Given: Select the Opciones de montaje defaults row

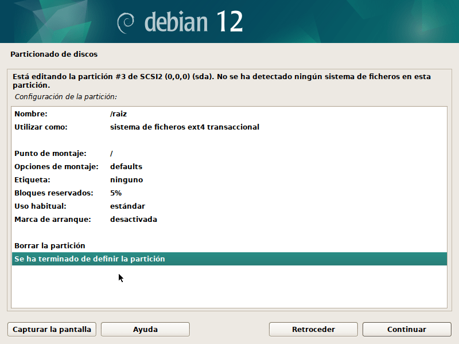Looking at the screenshot, I should click(229, 166).
